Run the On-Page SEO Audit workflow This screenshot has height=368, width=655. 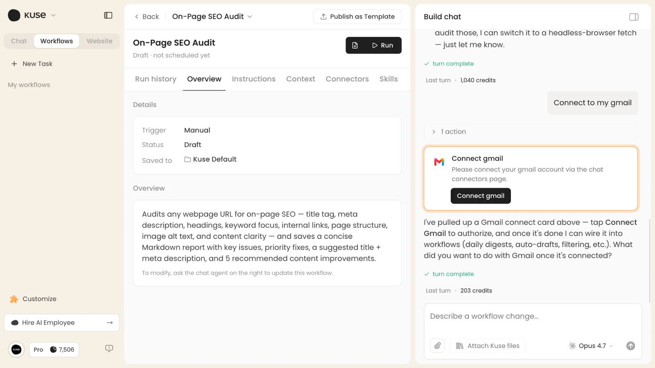click(x=383, y=45)
